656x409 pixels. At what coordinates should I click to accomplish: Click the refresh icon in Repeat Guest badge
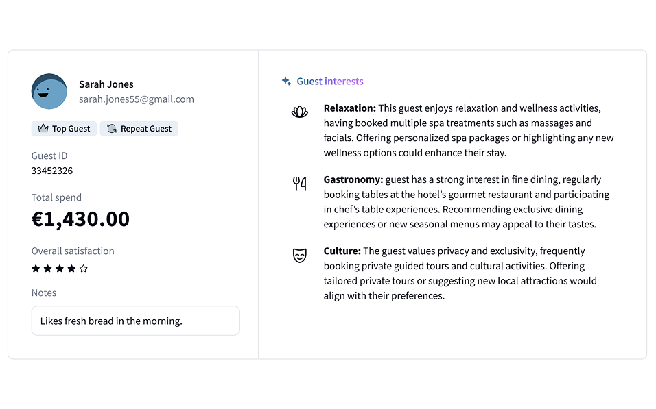[x=112, y=129]
